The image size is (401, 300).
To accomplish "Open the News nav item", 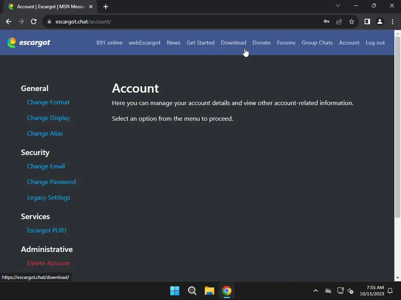I will (173, 43).
